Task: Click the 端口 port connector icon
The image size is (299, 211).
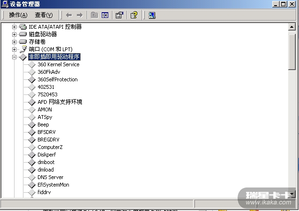Action: 23,49
